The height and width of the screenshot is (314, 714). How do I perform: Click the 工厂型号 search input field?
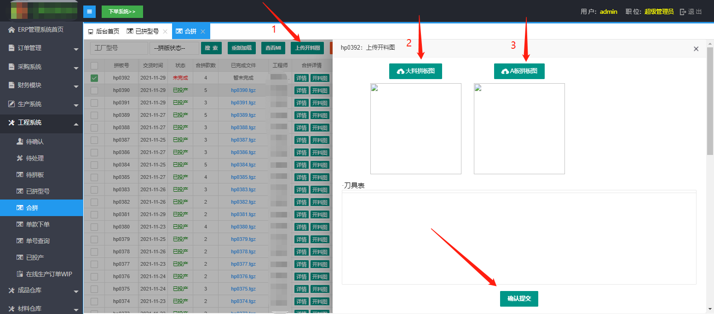pos(119,48)
